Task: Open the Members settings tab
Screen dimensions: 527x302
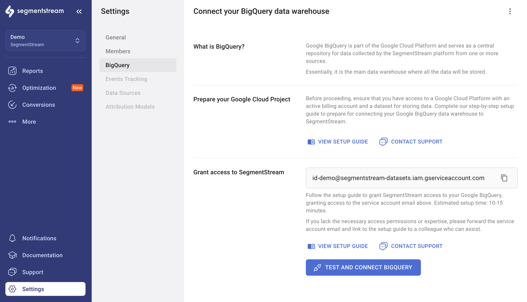Action: pos(138,51)
